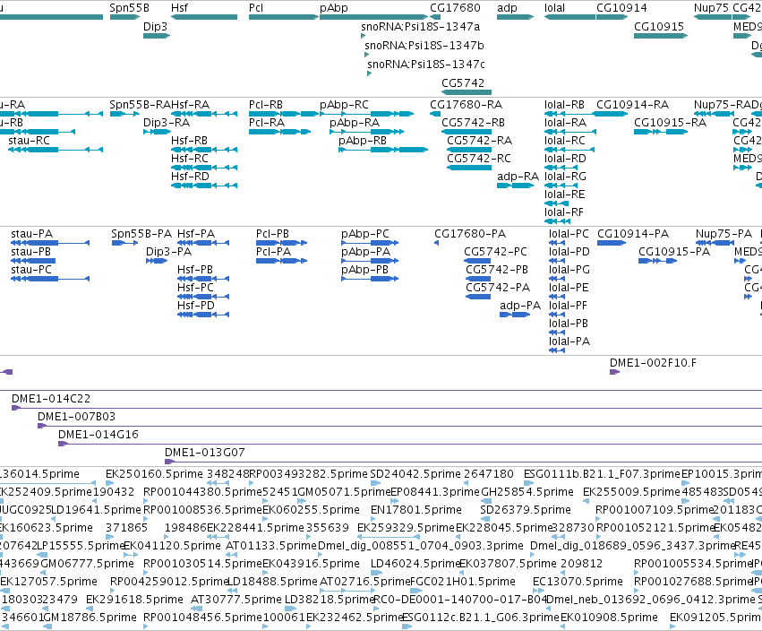The width and height of the screenshot is (762, 631).
Task: Select the Dip3 gene glyph
Action: 157,36
